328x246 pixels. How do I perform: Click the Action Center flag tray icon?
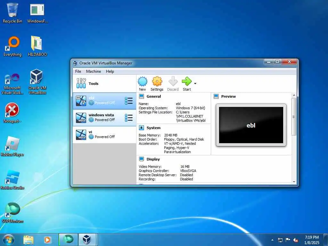pyautogui.click(x=288, y=240)
